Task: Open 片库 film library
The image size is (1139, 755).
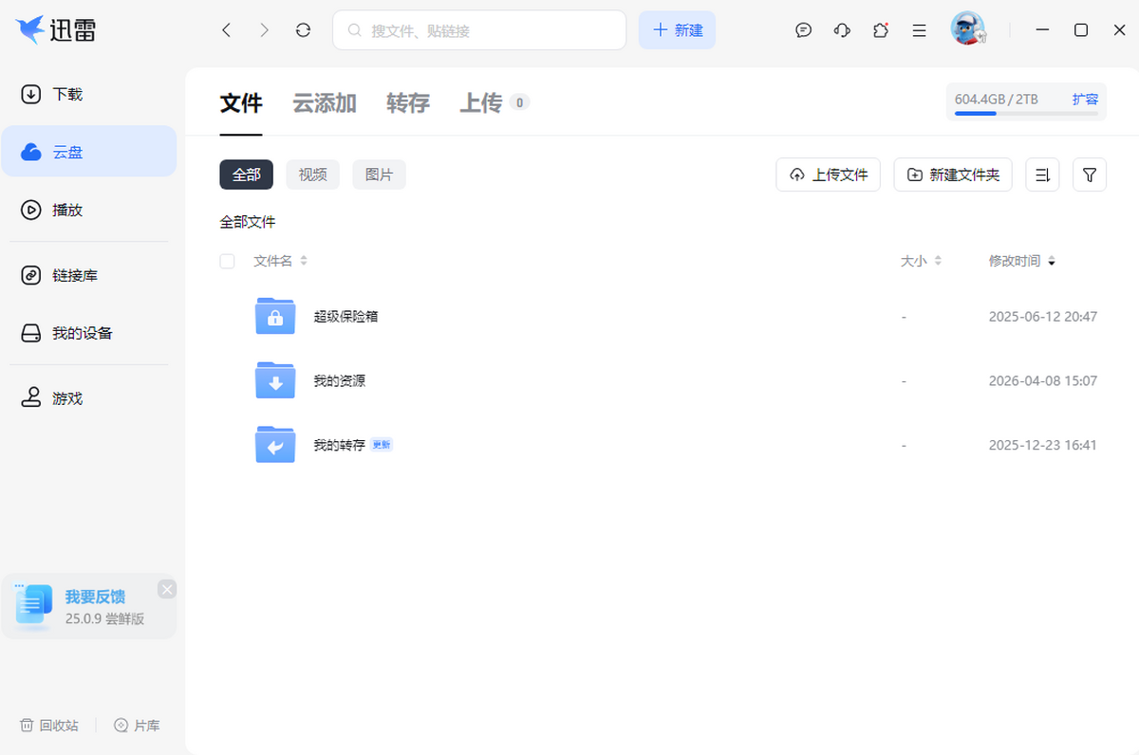Action: (x=137, y=726)
